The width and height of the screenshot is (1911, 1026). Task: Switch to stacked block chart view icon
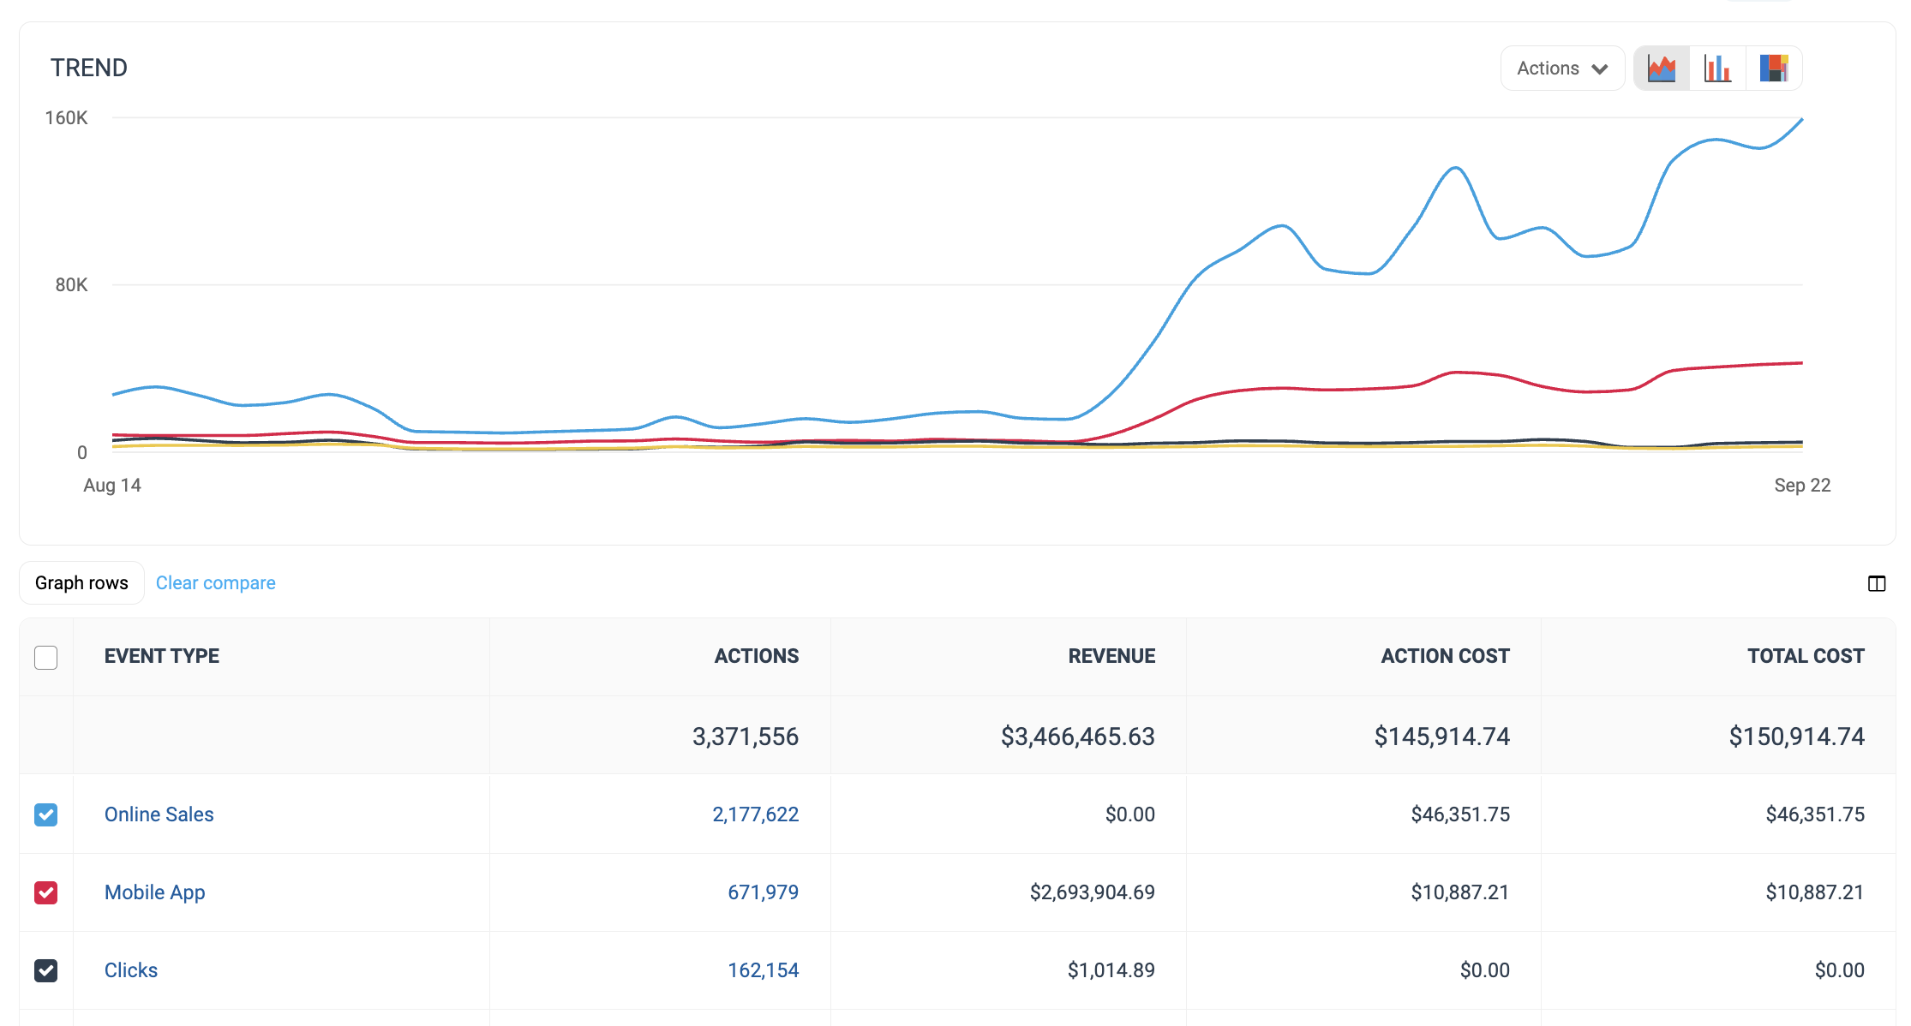pyautogui.click(x=1774, y=69)
